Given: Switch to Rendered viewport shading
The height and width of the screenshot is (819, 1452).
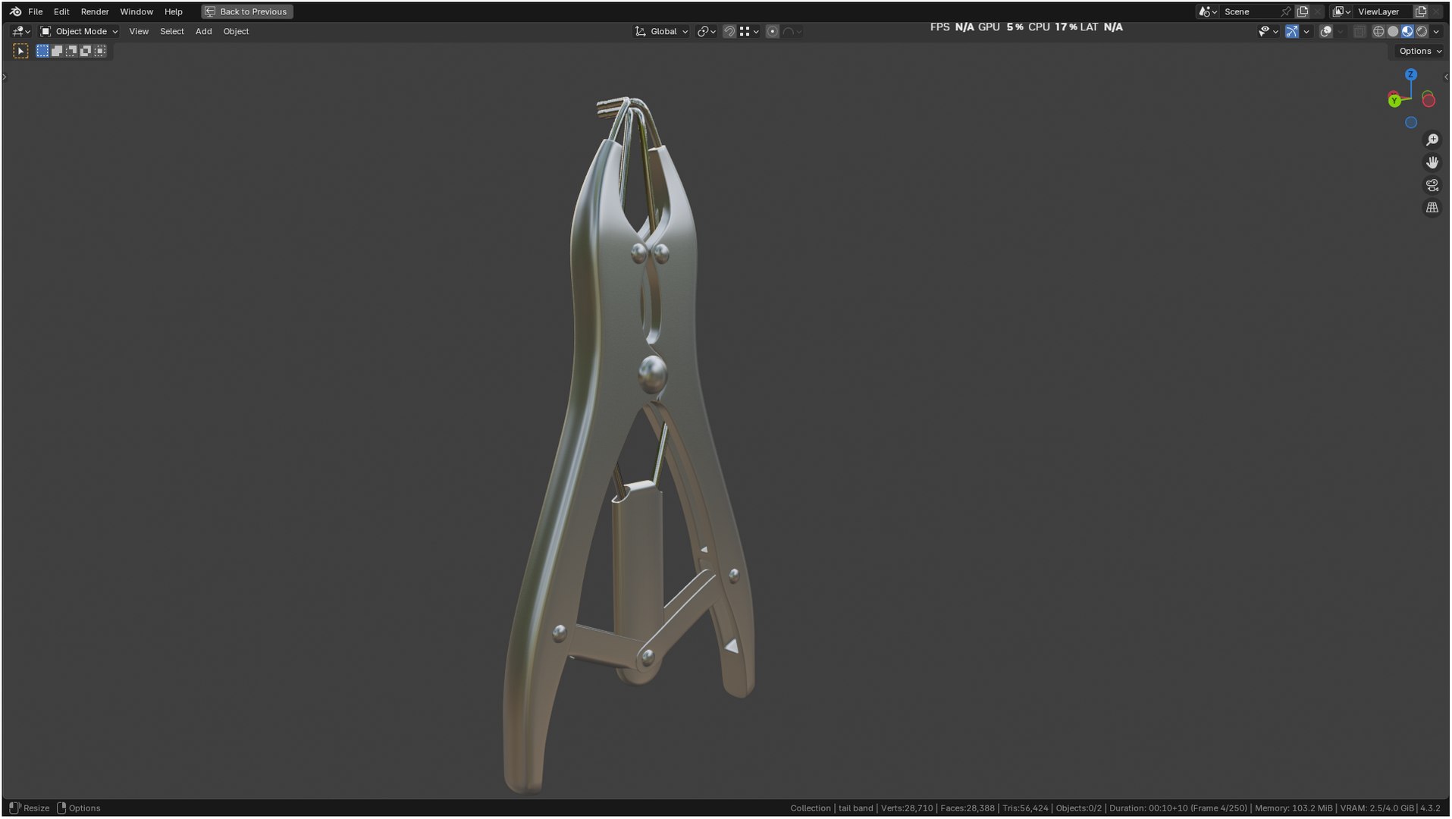Looking at the screenshot, I should pos(1422,31).
